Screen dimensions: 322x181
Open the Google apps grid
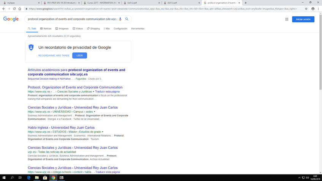coord(287,19)
